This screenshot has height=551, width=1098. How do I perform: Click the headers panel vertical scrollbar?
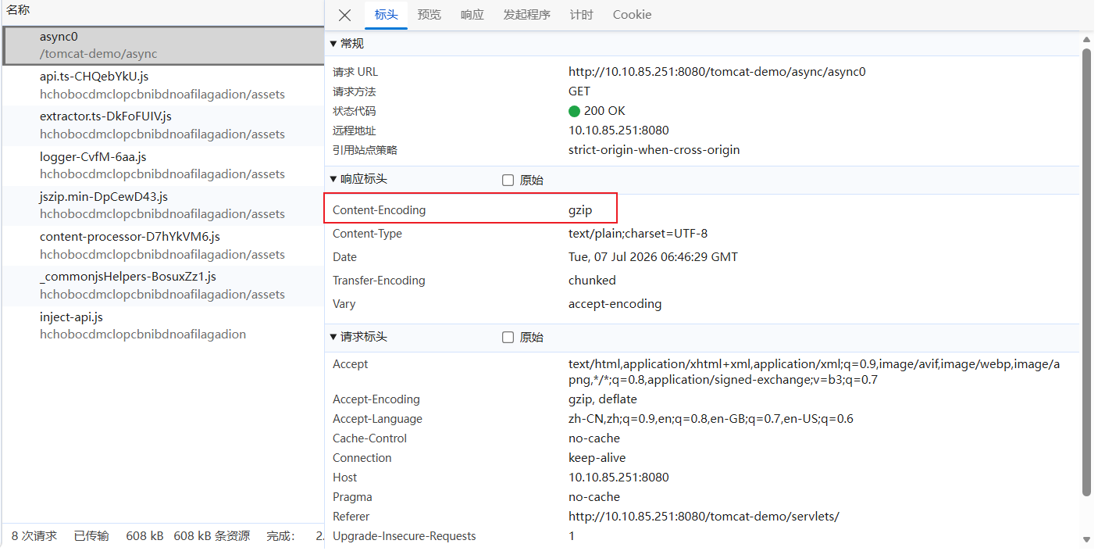(x=1086, y=271)
